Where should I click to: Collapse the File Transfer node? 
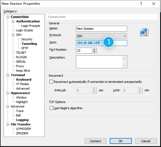click(8, 125)
